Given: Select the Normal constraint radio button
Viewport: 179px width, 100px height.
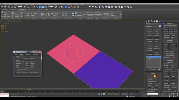Looking at the screenshot, I should click(x=170, y=67).
